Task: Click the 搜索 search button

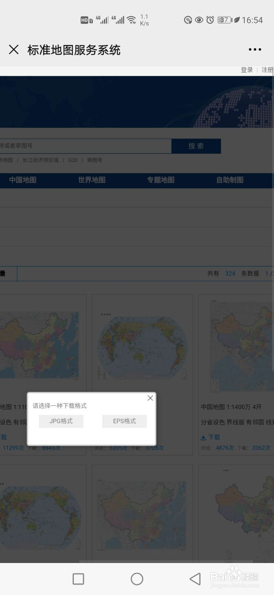Action: pyautogui.click(x=196, y=146)
